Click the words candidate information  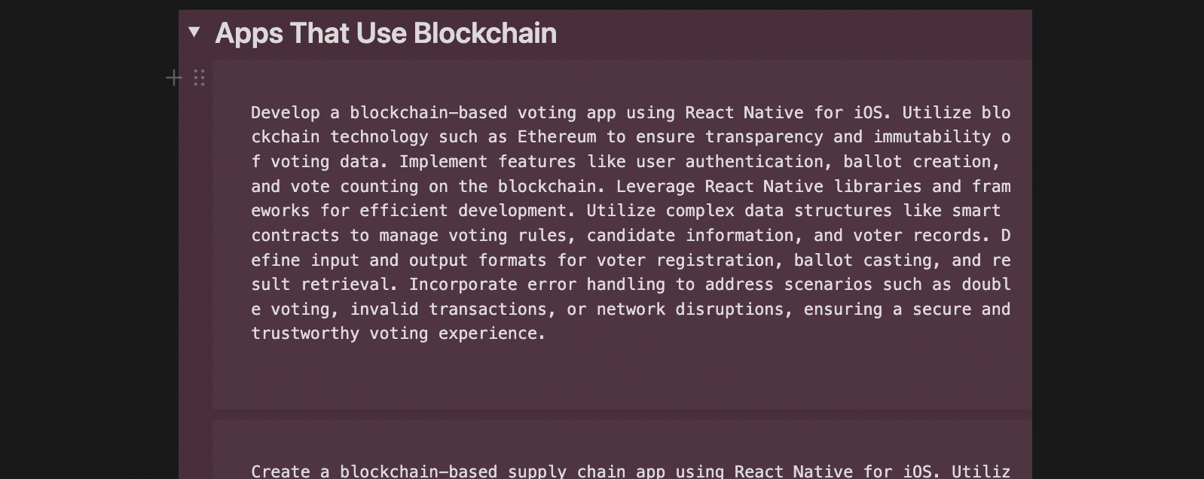click(690, 236)
